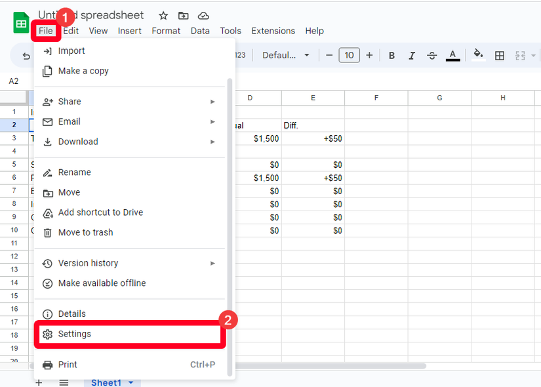Click cell E6 showing +$50
Viewport: 541px width, 387px height.
click(x=313, y=178)
